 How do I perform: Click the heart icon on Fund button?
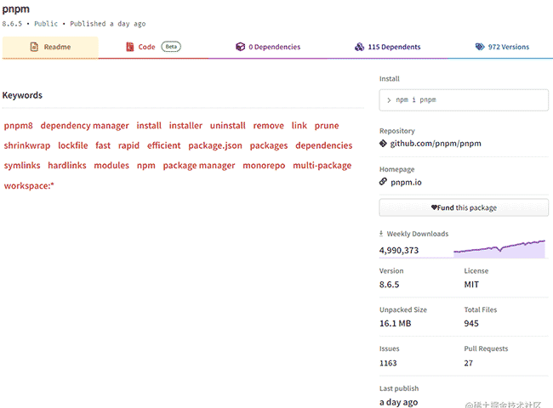click(434, 207)
